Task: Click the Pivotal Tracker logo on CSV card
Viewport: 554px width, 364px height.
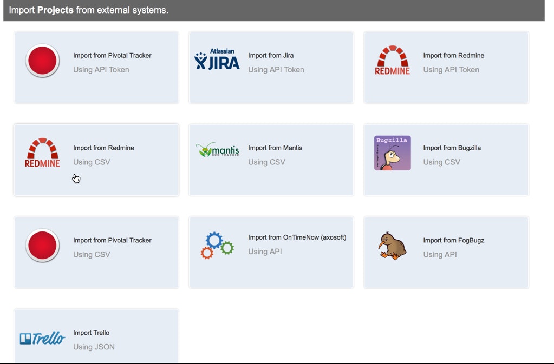Action: tap(42, 246)
